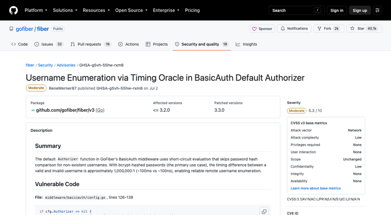Click the Moderate badge under the title

pyautogui.click(x=36, y=88)
